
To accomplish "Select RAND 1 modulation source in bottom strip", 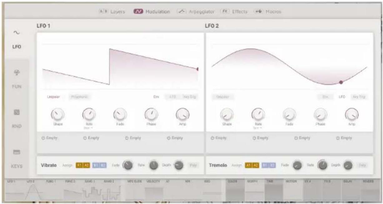I will point(92,190).
